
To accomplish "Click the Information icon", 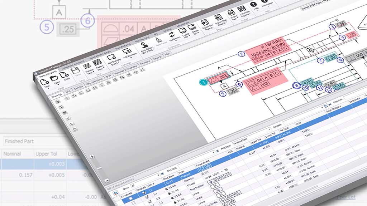I will point(264,1).
